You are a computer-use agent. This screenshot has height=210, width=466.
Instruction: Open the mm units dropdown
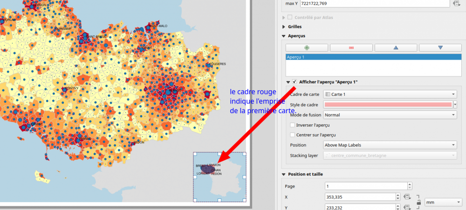[x=440, y=202]
